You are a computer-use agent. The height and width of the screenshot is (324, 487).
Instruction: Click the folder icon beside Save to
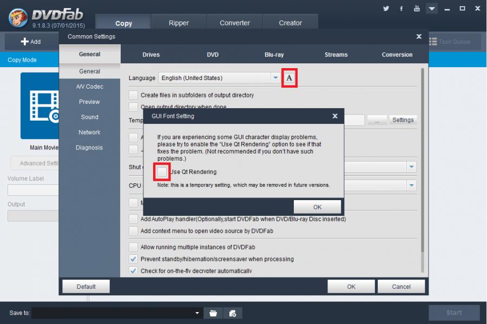pyautogui.click(x=213, y=313)
